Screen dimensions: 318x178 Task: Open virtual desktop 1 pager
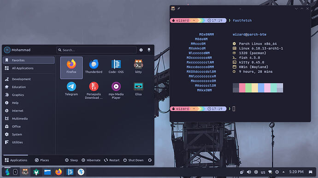(15, 172)
